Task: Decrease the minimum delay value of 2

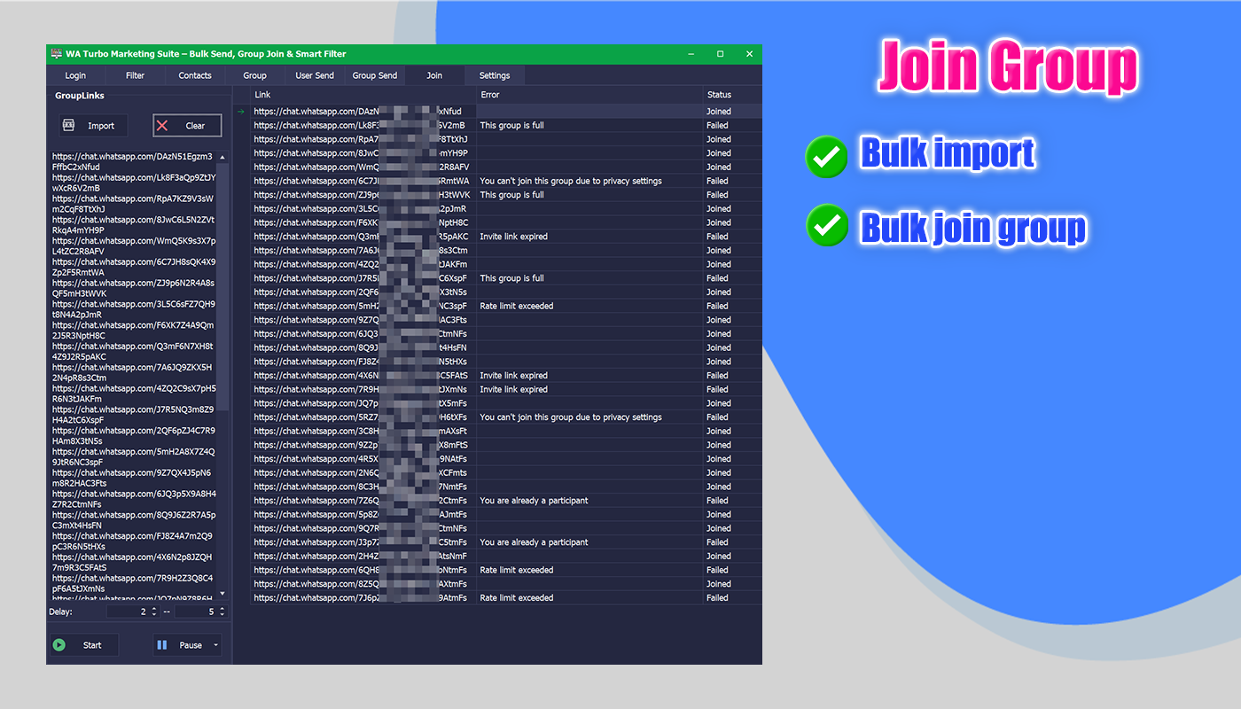Action: point(154,614)
